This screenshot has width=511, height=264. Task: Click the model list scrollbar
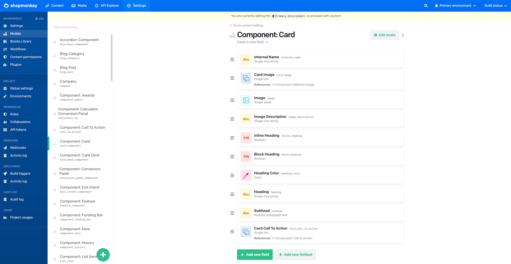[112, 58]
